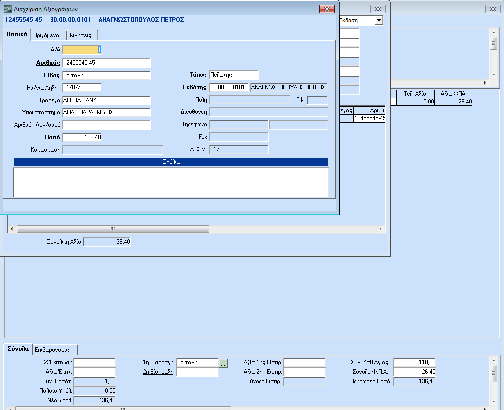Image resolution: width=504 pixels, height=410 pixels.
Task: Click the Ποσό amount field
Action: click(x=82, y=137)
